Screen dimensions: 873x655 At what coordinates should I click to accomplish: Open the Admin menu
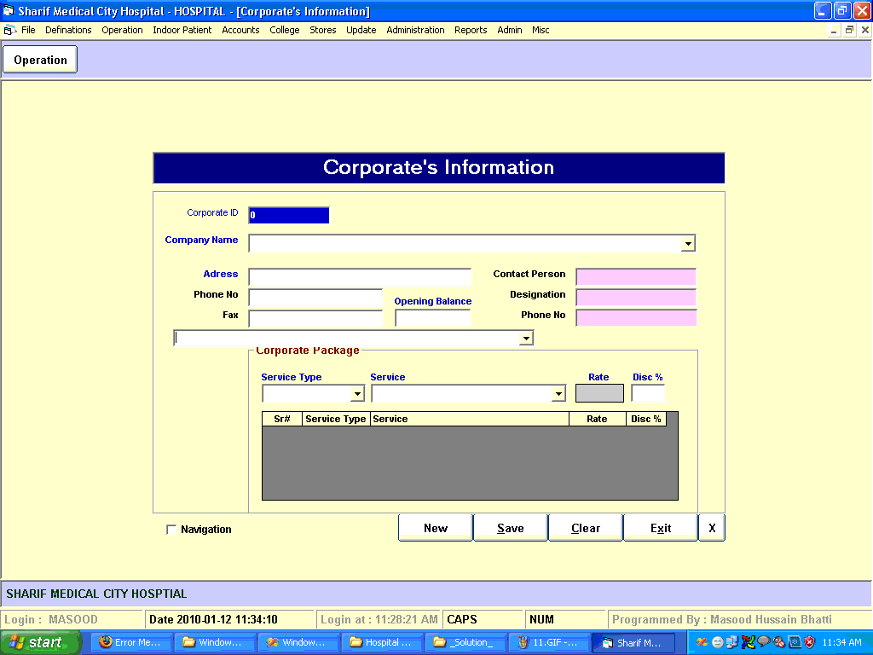tap(510, 30)
